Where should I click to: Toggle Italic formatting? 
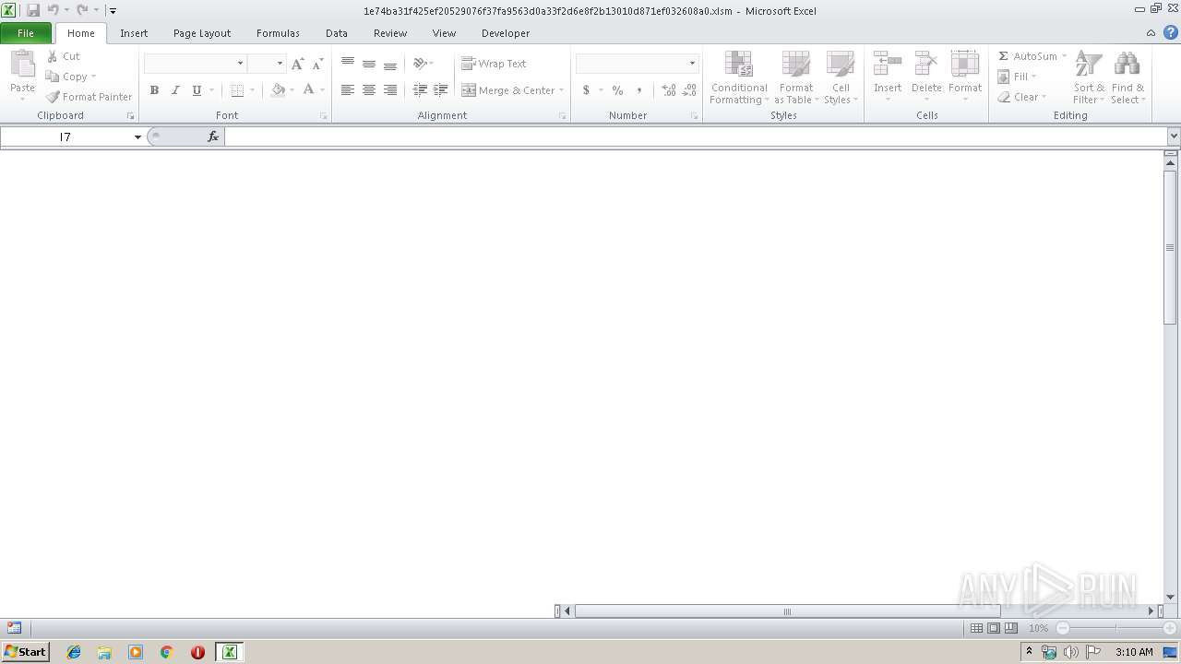coord(175,90)
